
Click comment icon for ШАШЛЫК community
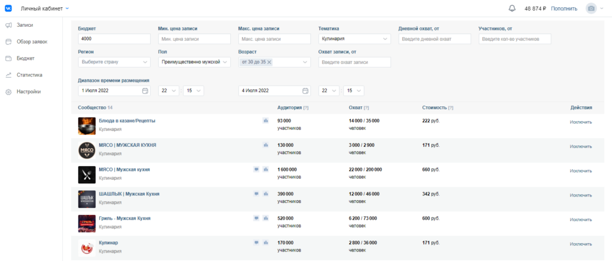[x=256, y=194]
